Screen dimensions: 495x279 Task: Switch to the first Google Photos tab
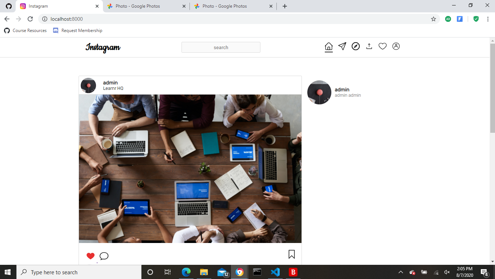(x=146, y=6)
